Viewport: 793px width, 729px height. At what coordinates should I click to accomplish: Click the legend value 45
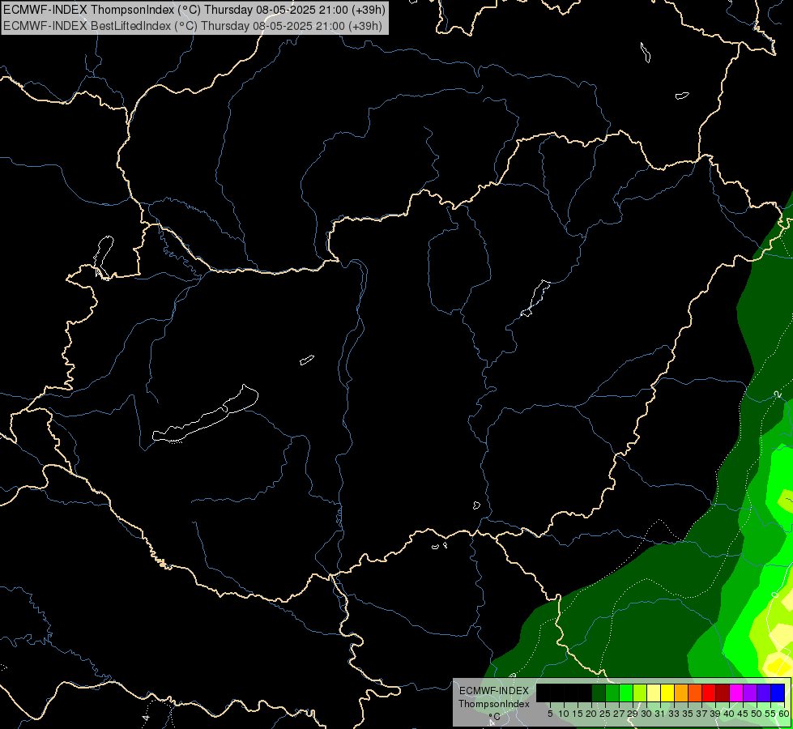tap(743, 714)
